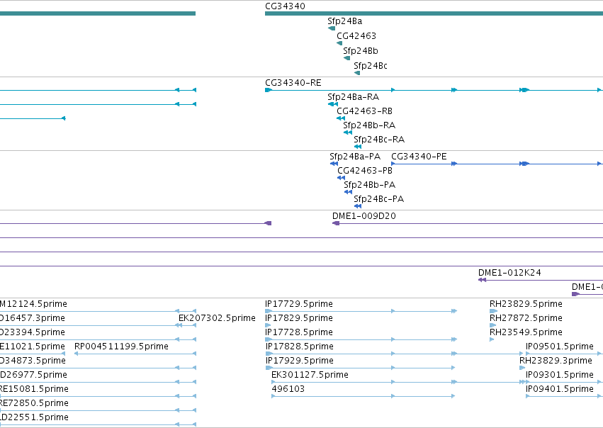Select the CG34340 gene label
This screenshot has width=603, height=428.
[285, 6]
